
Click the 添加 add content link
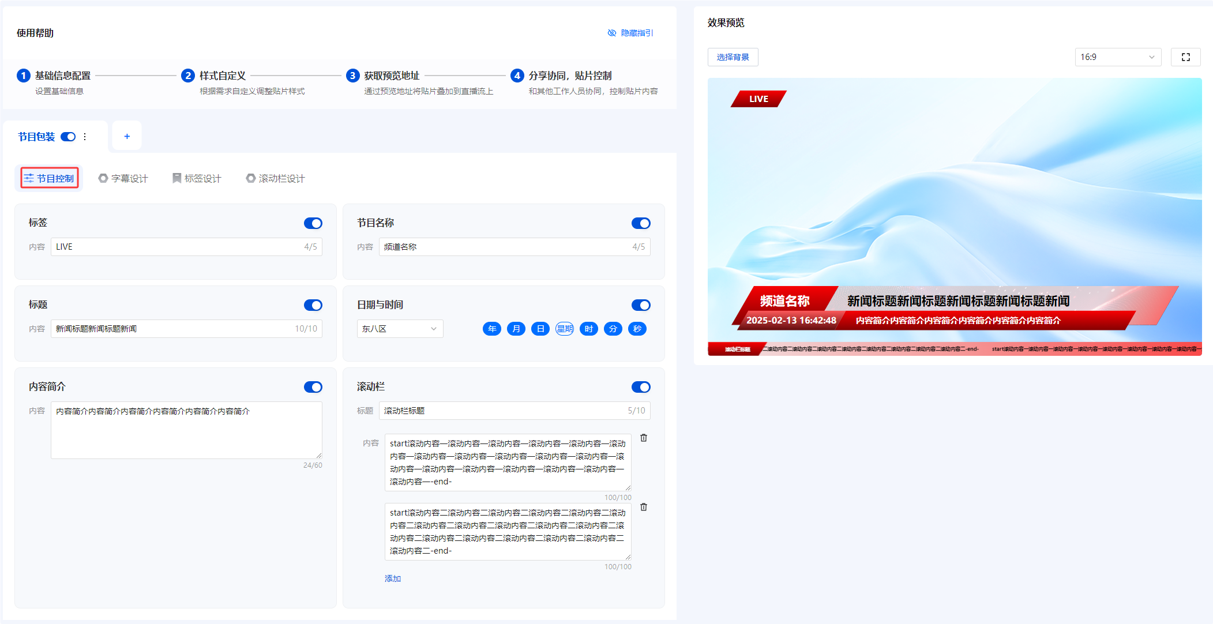(x=392, y=578)
